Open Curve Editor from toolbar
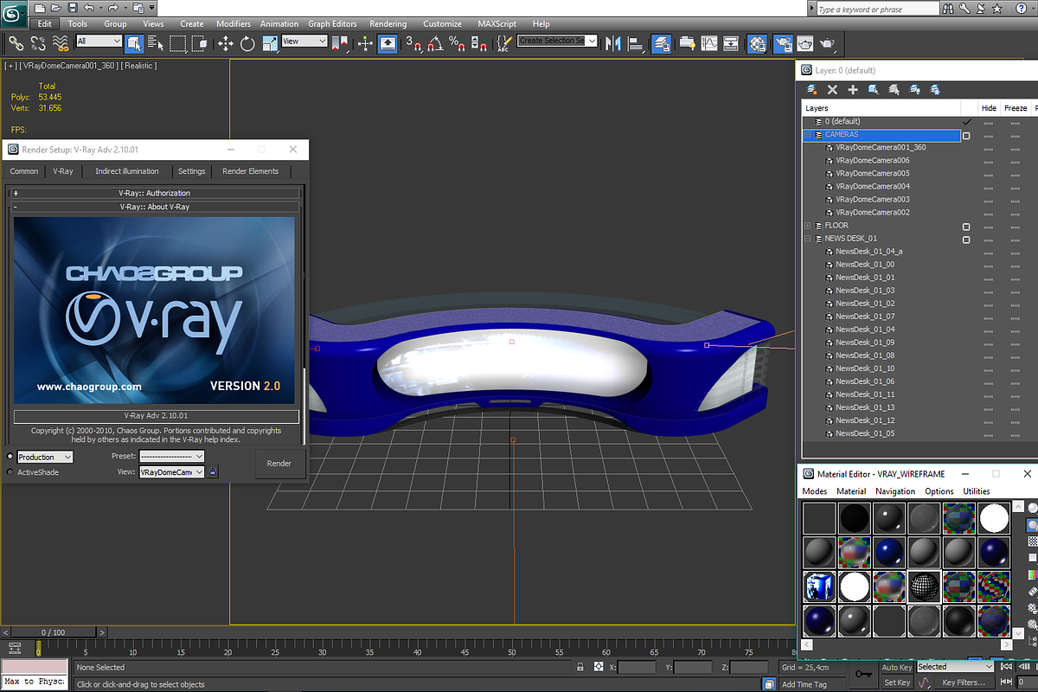 pos(709,42)
